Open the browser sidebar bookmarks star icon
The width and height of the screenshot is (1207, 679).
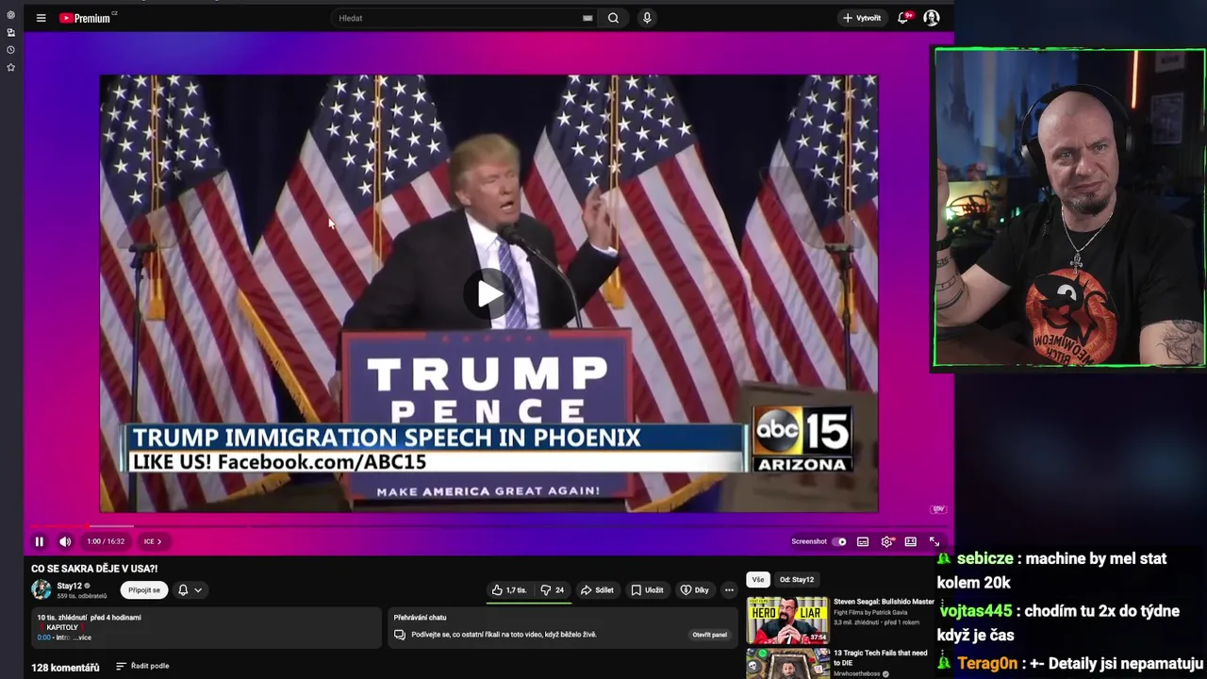click(x=10, y=67)
